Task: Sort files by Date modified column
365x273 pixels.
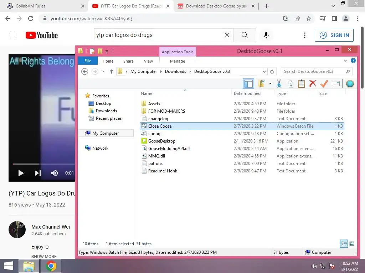Action: click(247, 93)
